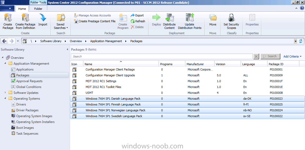
Task: Click the Back navigation arrow
Action: coord(5,41)
